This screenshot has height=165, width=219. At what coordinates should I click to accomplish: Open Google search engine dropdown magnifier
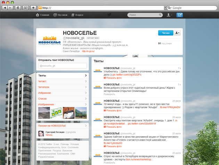coord(169,8)
